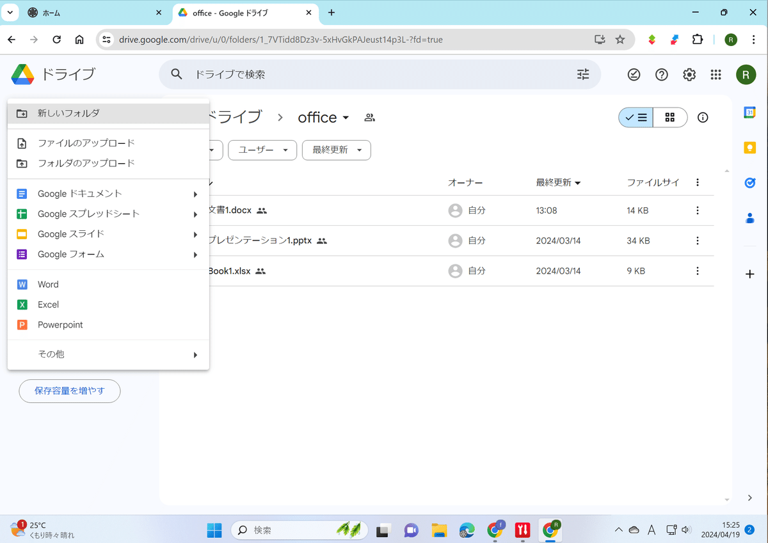Open Chrome extensions puzzle icon
This screenshot has height=543, width=768.
coord(698,40)
